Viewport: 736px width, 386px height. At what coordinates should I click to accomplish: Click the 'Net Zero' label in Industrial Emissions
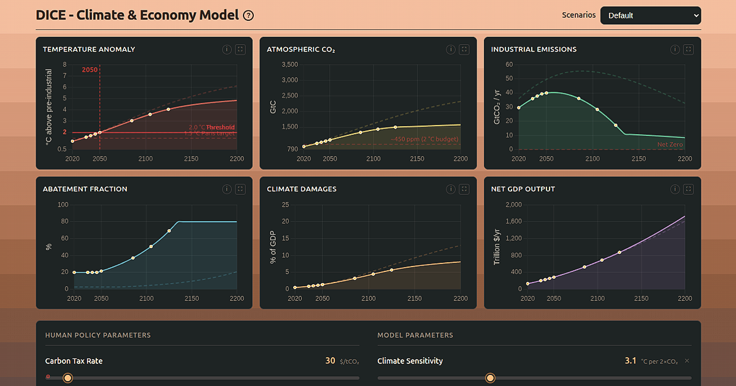coord(670,145)
